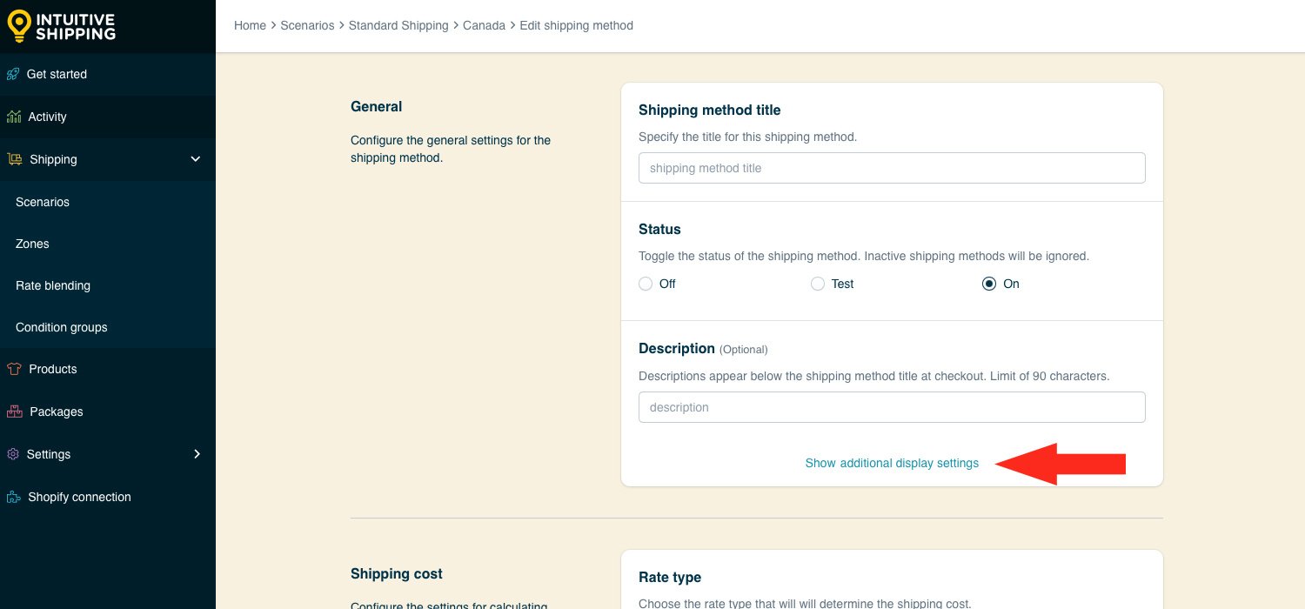
Task: Click Show additional display settings link
Action: point(892,463)
